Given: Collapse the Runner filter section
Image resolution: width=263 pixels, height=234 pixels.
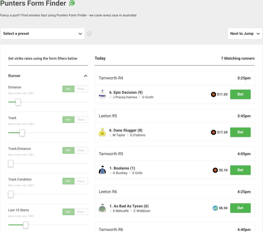Looking at the screenshot, I should (x=86, y=76).
